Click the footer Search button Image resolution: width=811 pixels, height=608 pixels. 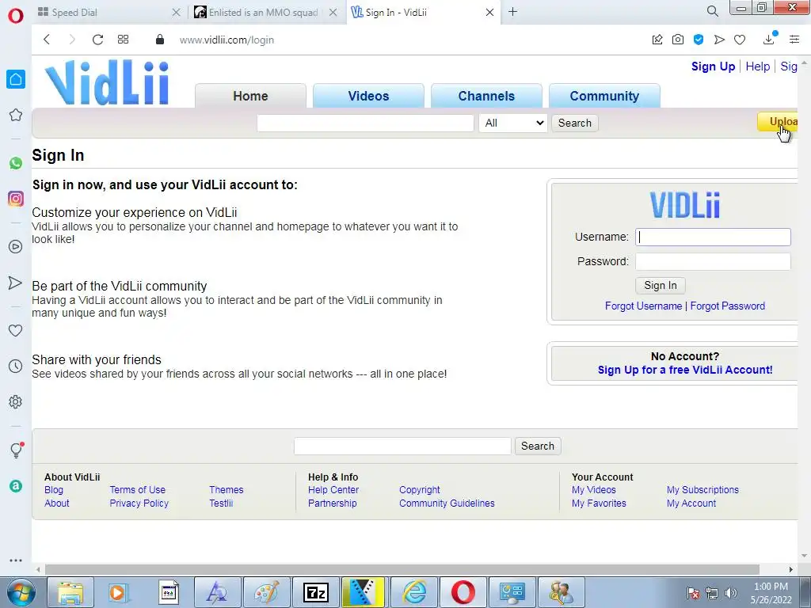[538, 446]
